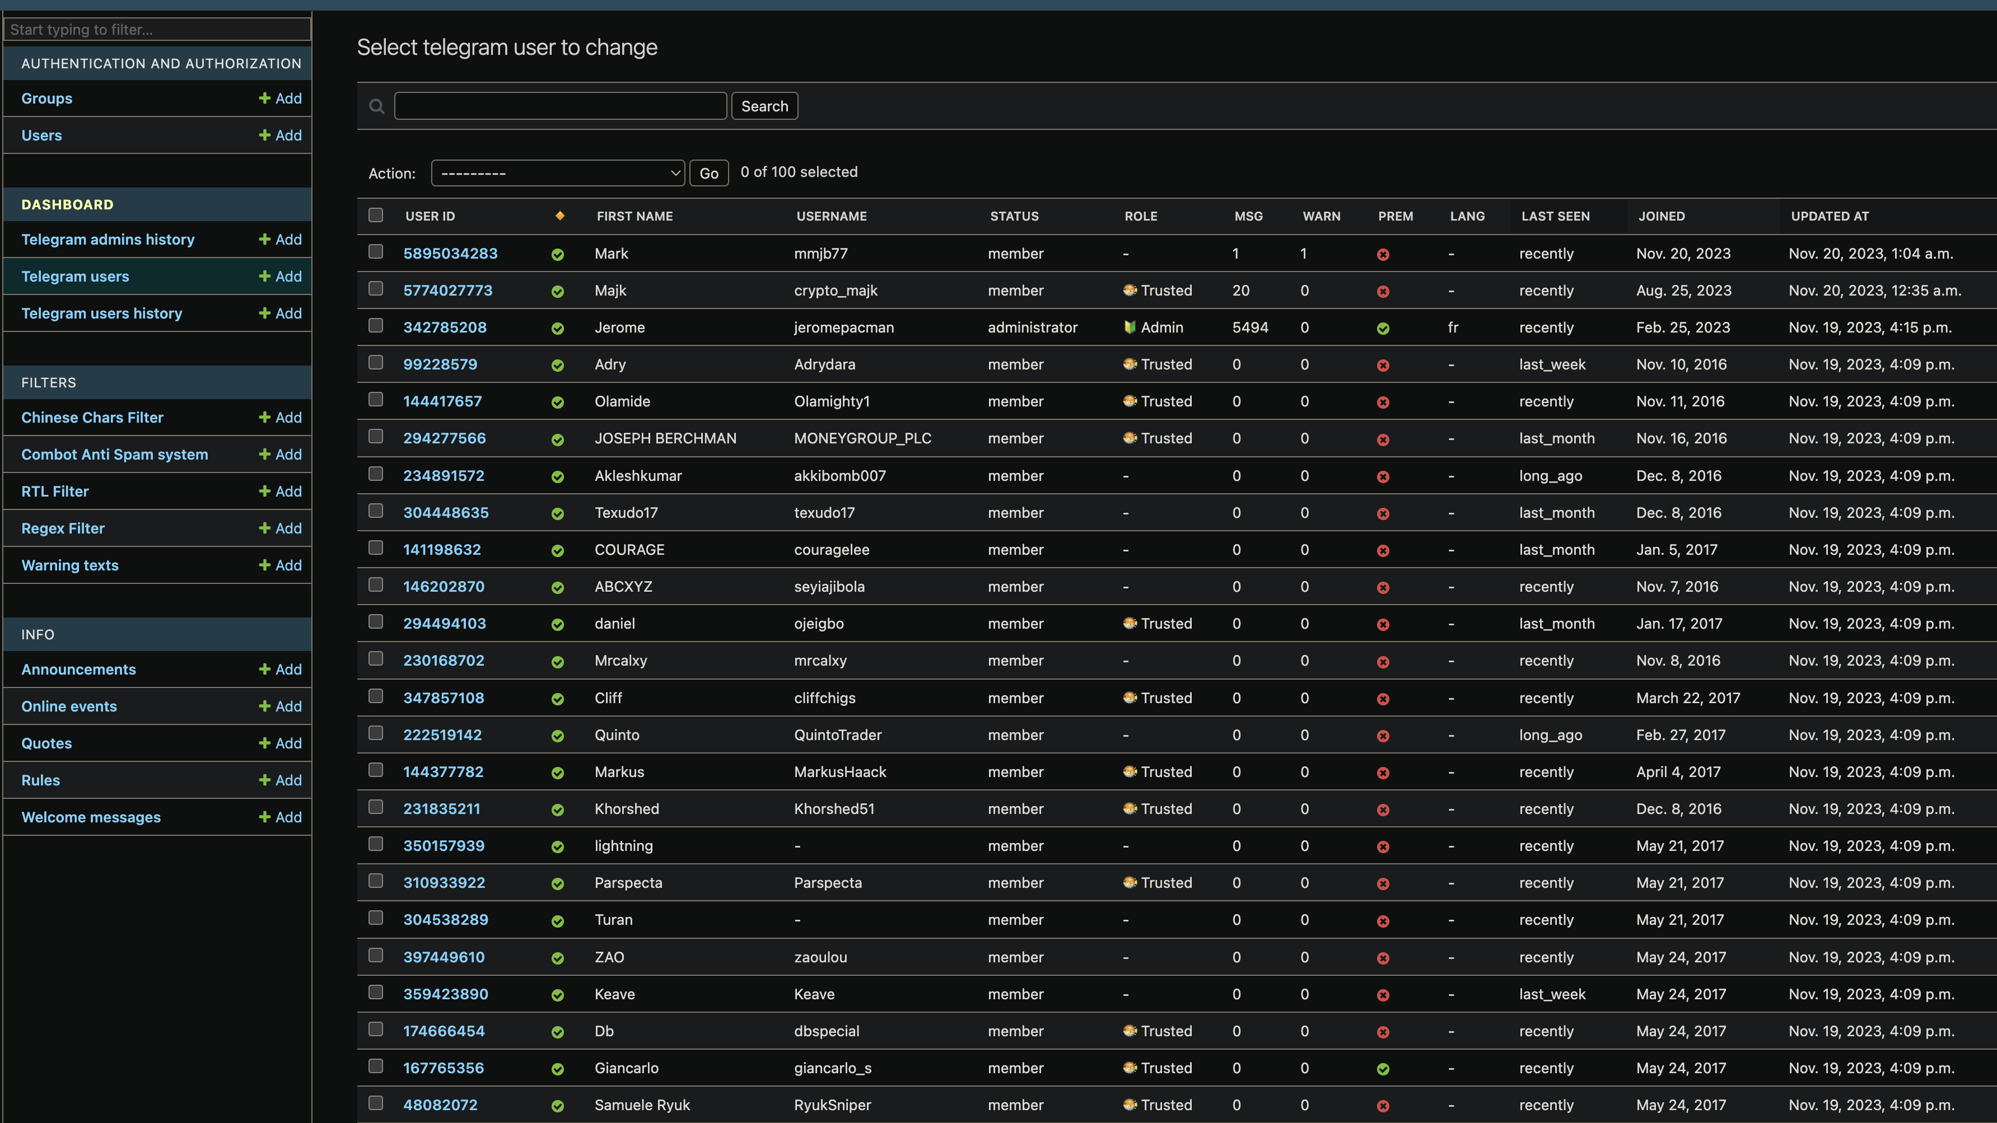The image size is (1997, 1123).
Task: Open the Groups section
Action: 46,99
